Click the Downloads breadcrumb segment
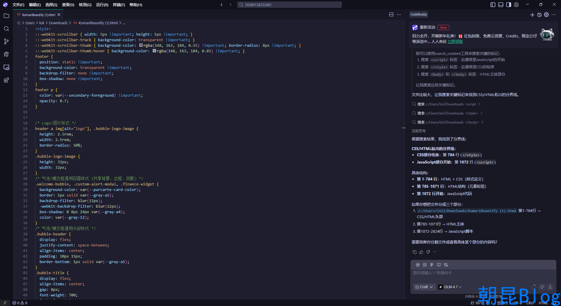561x306 pixels. pos(58,23)
